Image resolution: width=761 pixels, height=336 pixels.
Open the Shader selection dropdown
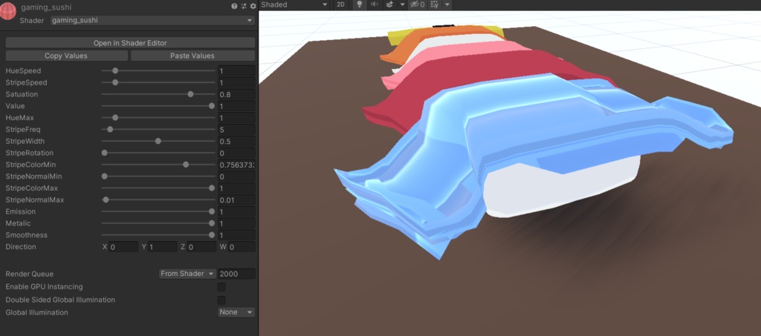tap(153, 20)
